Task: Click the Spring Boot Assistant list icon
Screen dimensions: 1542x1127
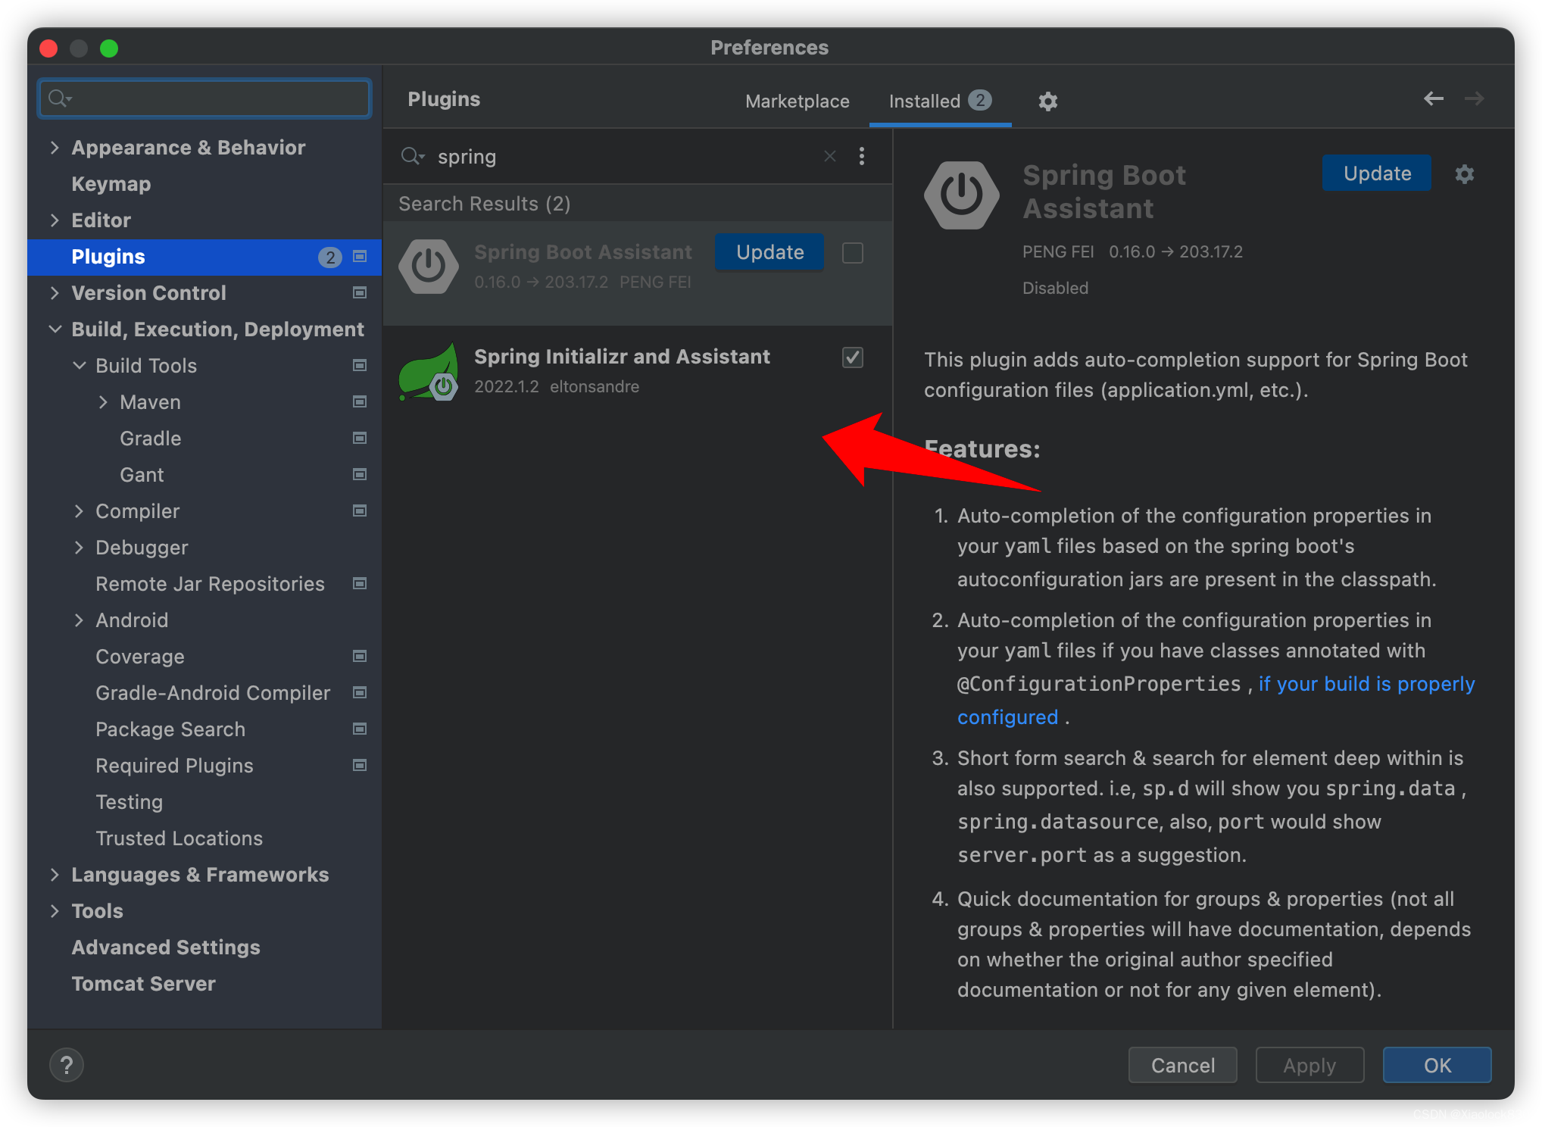Action: tap(429, 266)
